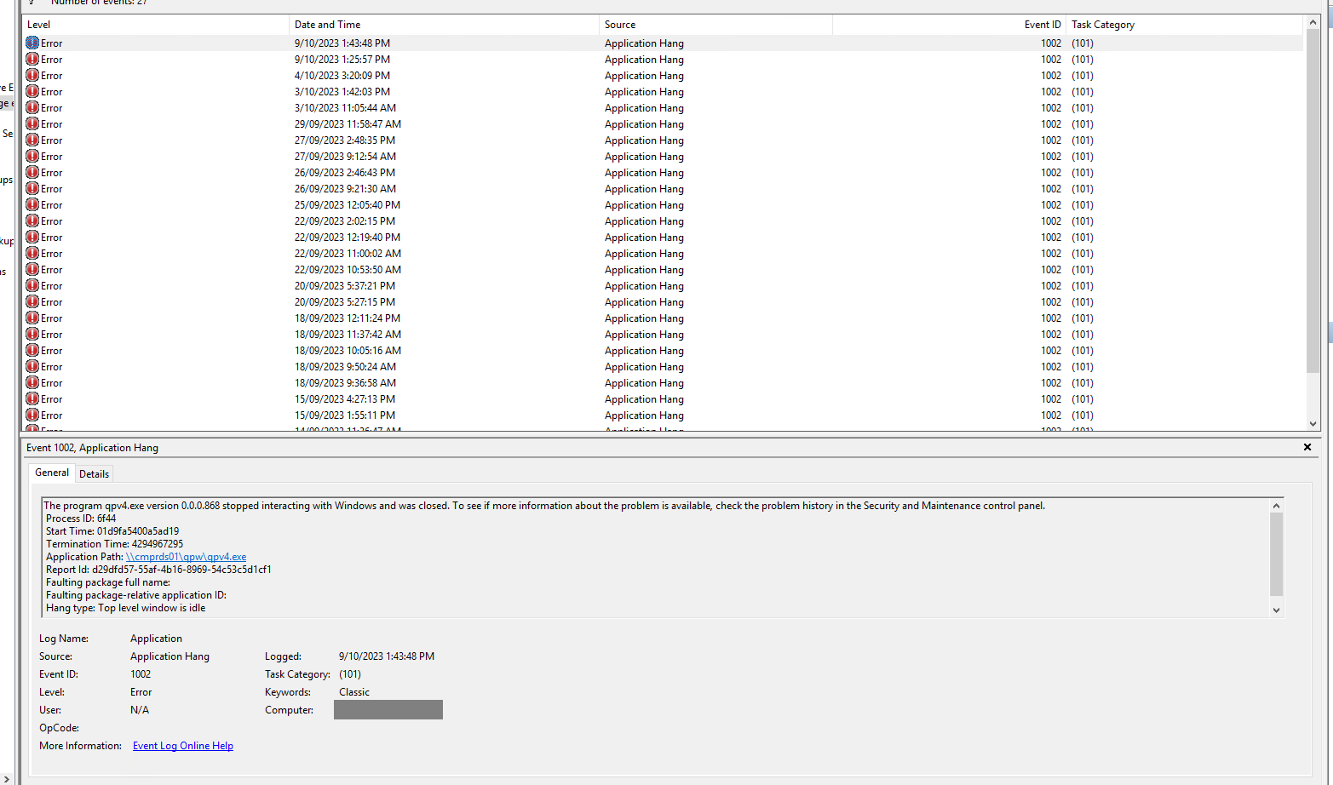Click error icon for 9/10/2023 1:25:57 PM event
1333x785 pixels.
point(32,60)
